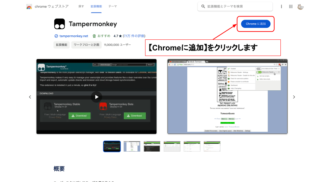
Task: Click the Tampermonkey extension icon
Action: coord(59,24)
